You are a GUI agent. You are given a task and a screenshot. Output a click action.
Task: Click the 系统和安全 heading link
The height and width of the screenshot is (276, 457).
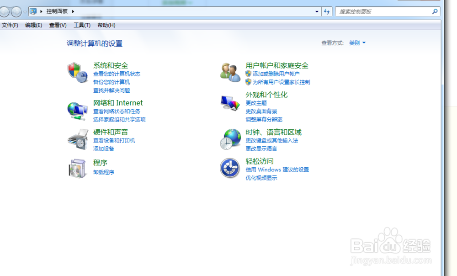[x=111, y=66]
